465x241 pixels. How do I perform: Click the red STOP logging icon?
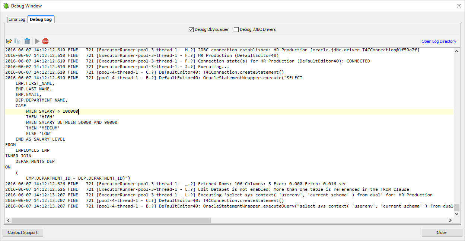pyautogui.click(x=45, y=41)
